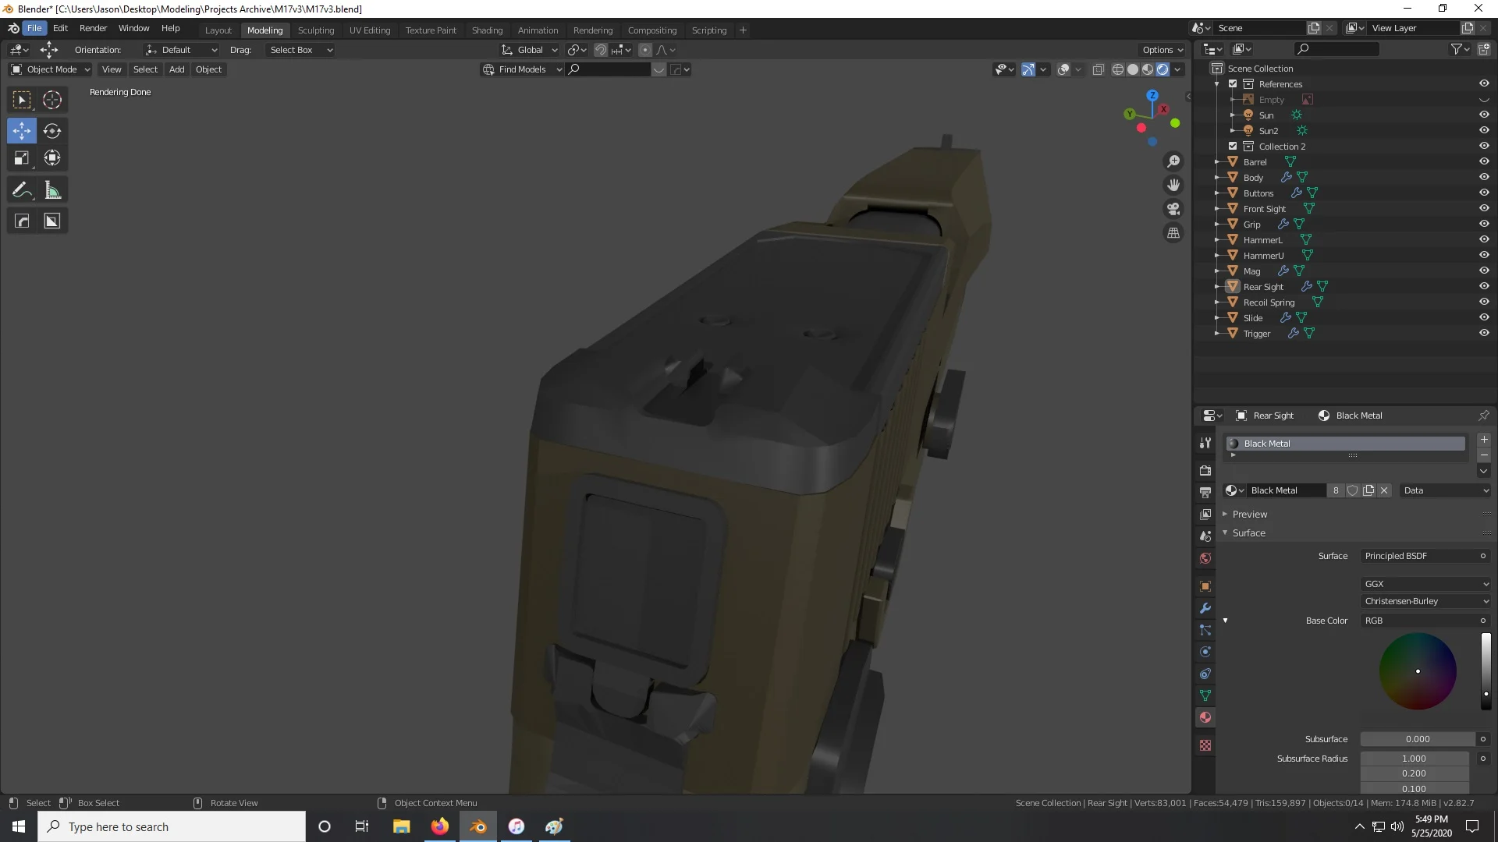Hide the Body object in outliner

(1484, 177)
